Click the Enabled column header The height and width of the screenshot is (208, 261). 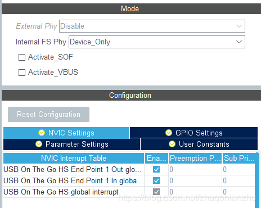click(x=156, y=159)
